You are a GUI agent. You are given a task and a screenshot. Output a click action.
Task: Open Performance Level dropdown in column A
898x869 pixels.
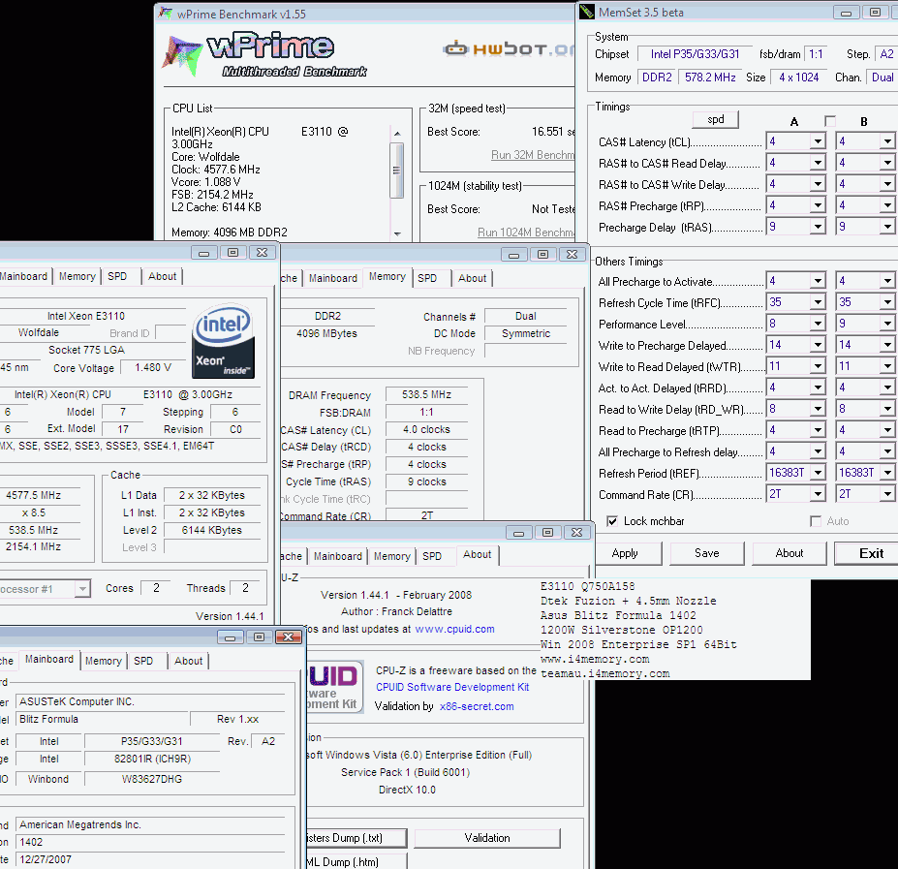point(818,324)
